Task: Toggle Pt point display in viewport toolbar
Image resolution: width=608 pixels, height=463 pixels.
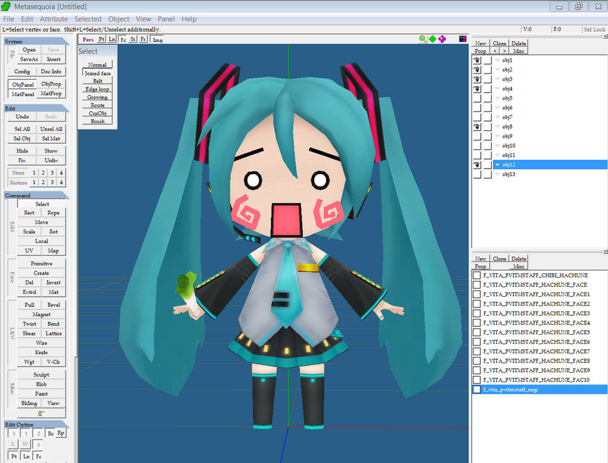Action: 101,39
